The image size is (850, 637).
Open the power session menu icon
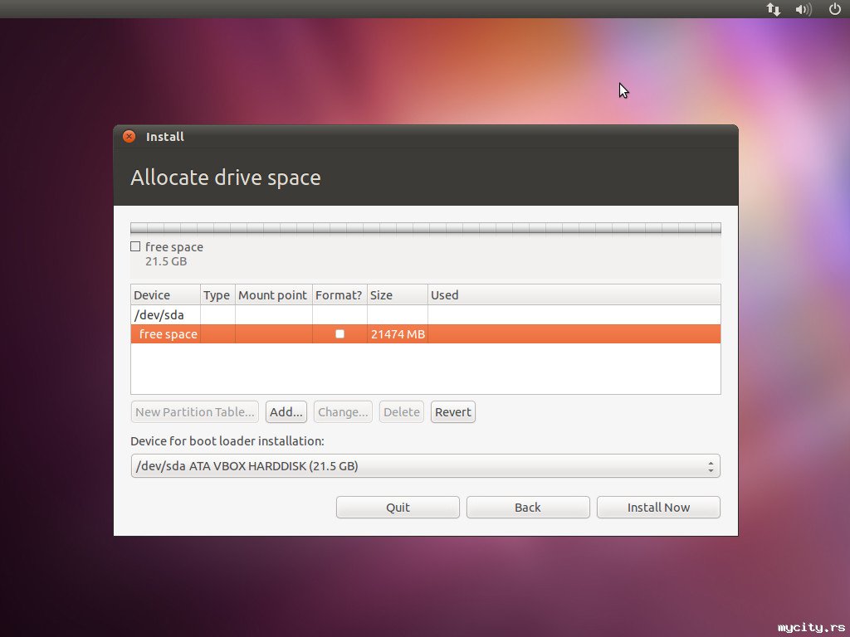click(835, 8)
